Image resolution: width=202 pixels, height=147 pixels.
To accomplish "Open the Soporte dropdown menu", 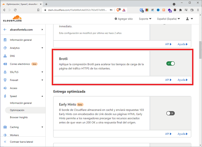I will click(145, 19).
